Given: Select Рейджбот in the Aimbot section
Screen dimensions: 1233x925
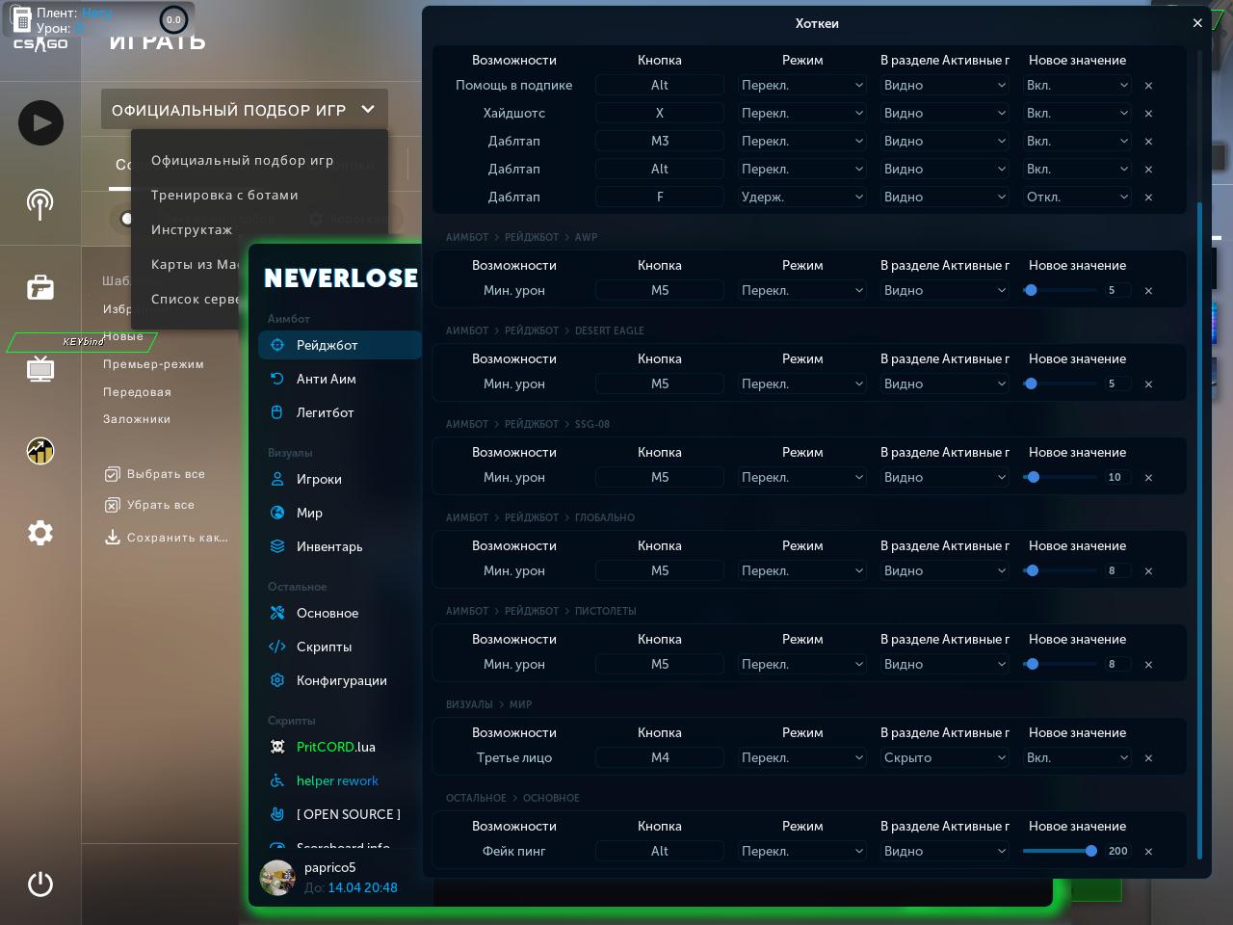Looking at the screenshot, I should tap(328, 345).
